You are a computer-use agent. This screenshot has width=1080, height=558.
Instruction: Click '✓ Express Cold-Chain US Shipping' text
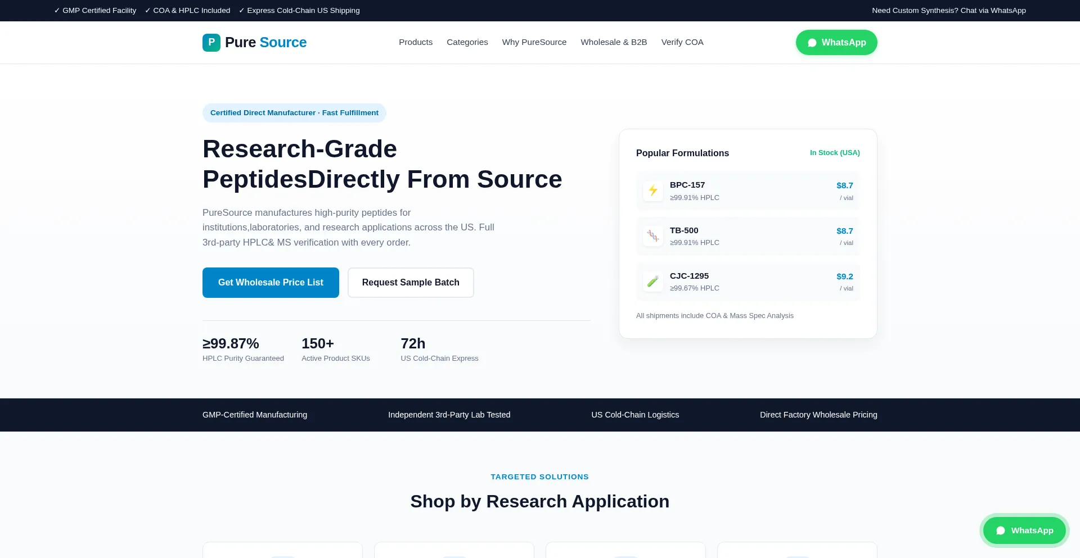click(299, 11)
